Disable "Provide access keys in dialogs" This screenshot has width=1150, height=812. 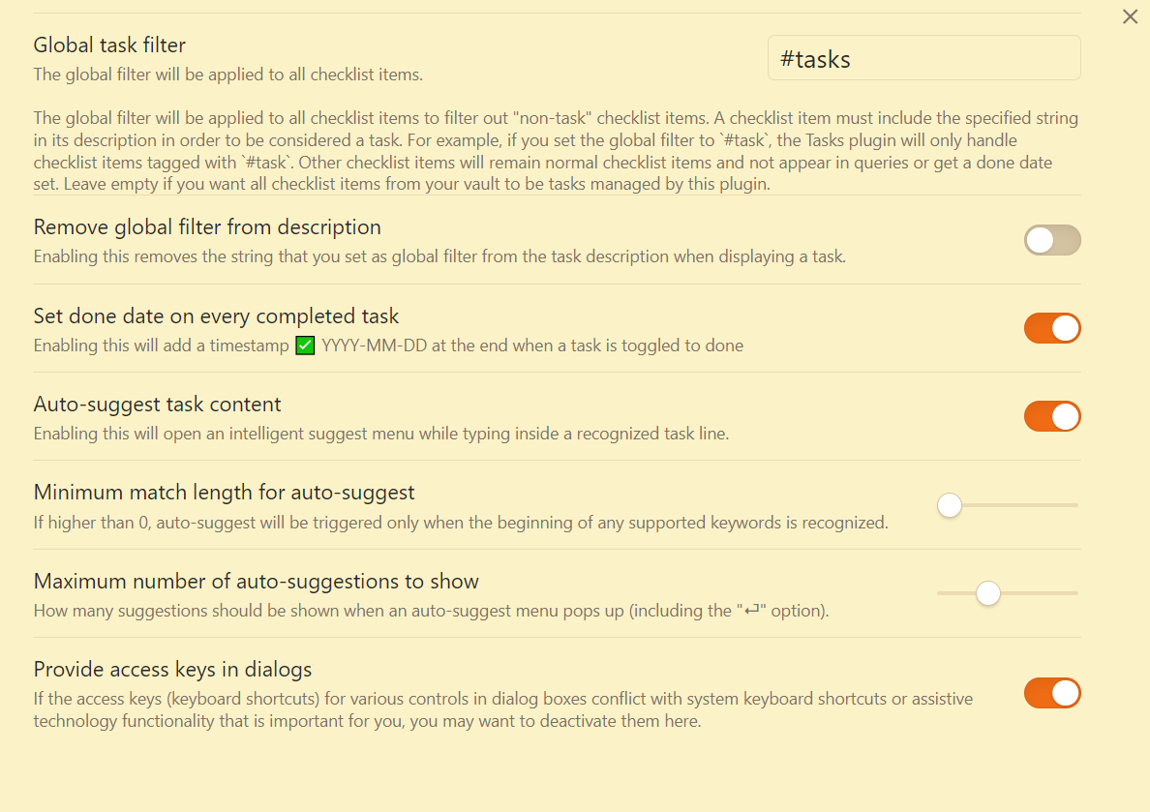[1052, 693]
